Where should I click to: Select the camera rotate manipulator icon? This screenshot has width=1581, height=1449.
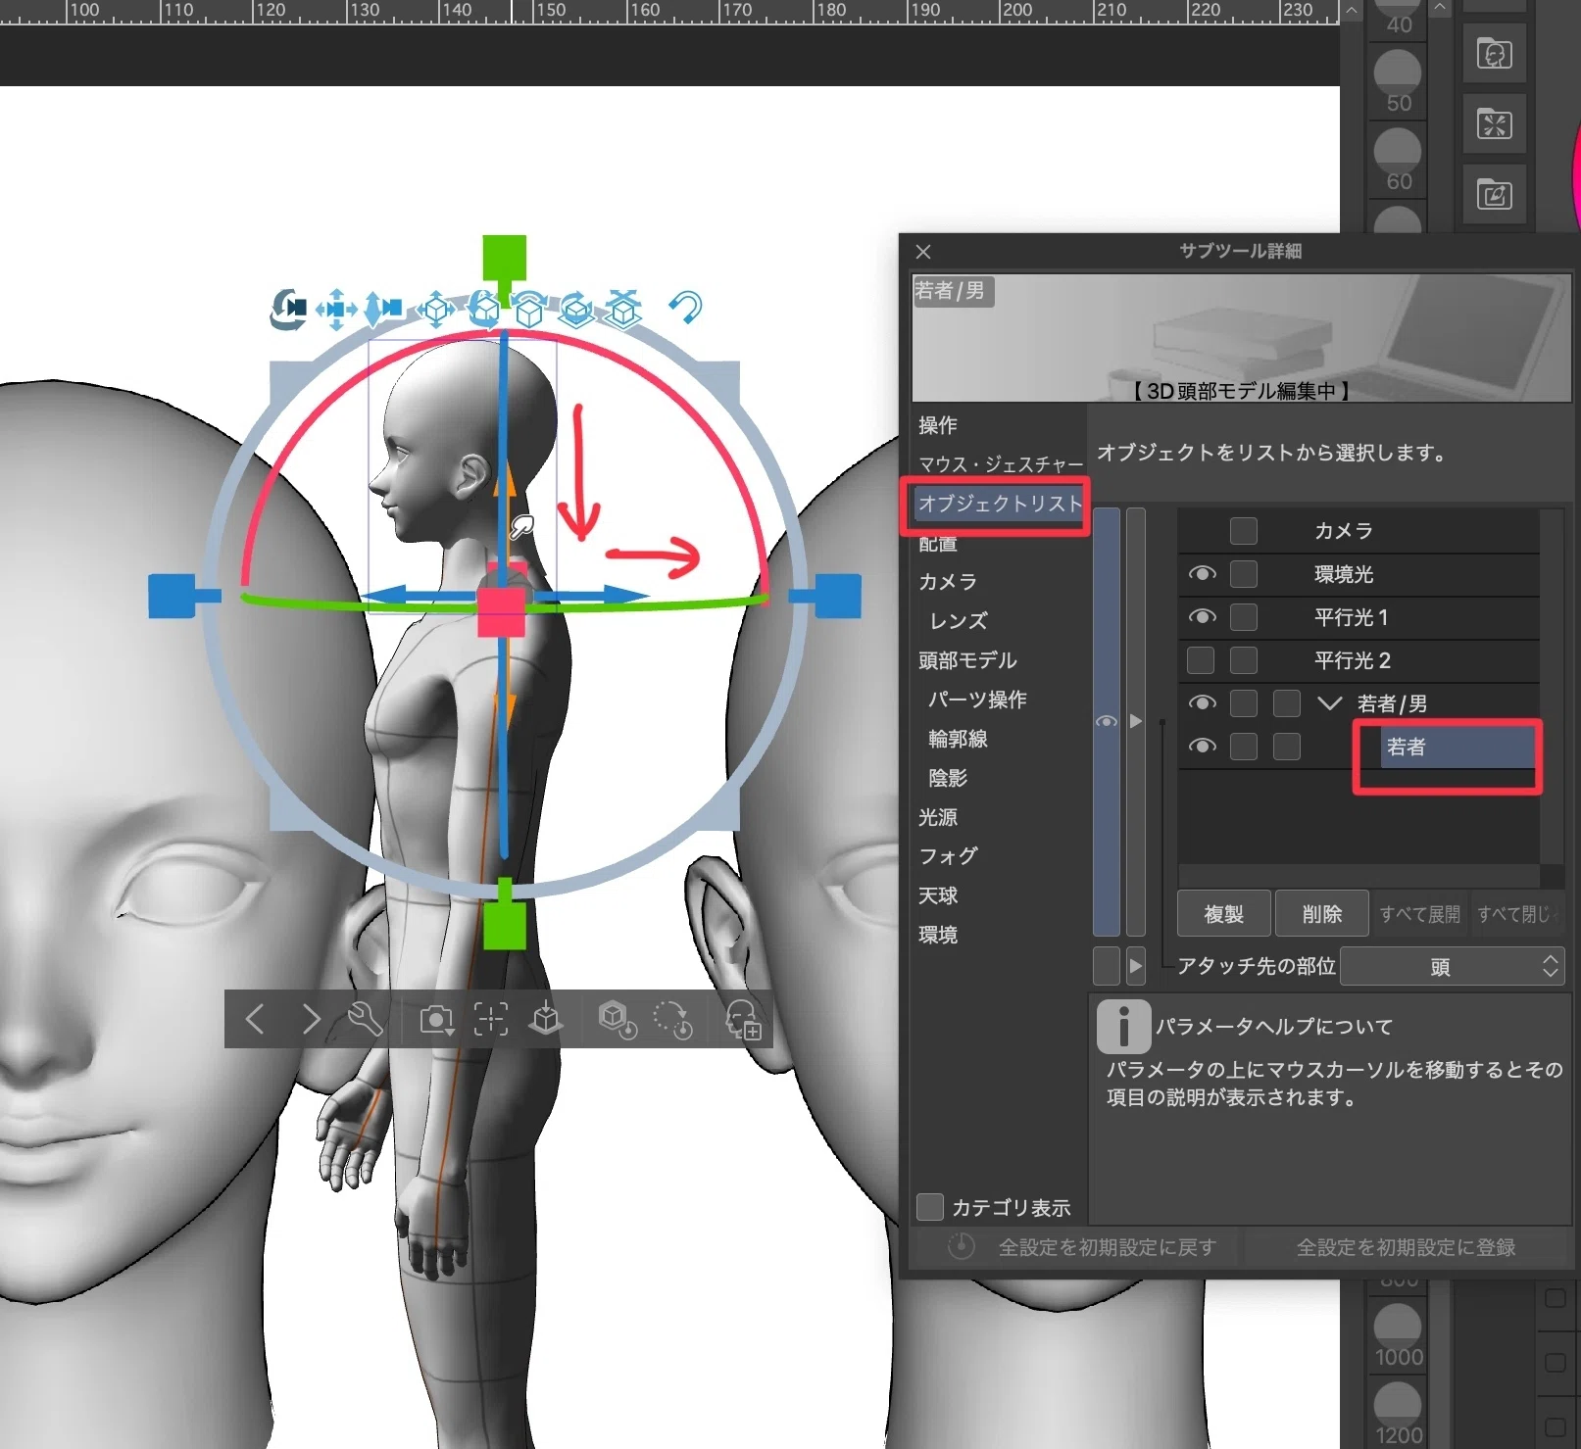(289, 309)
